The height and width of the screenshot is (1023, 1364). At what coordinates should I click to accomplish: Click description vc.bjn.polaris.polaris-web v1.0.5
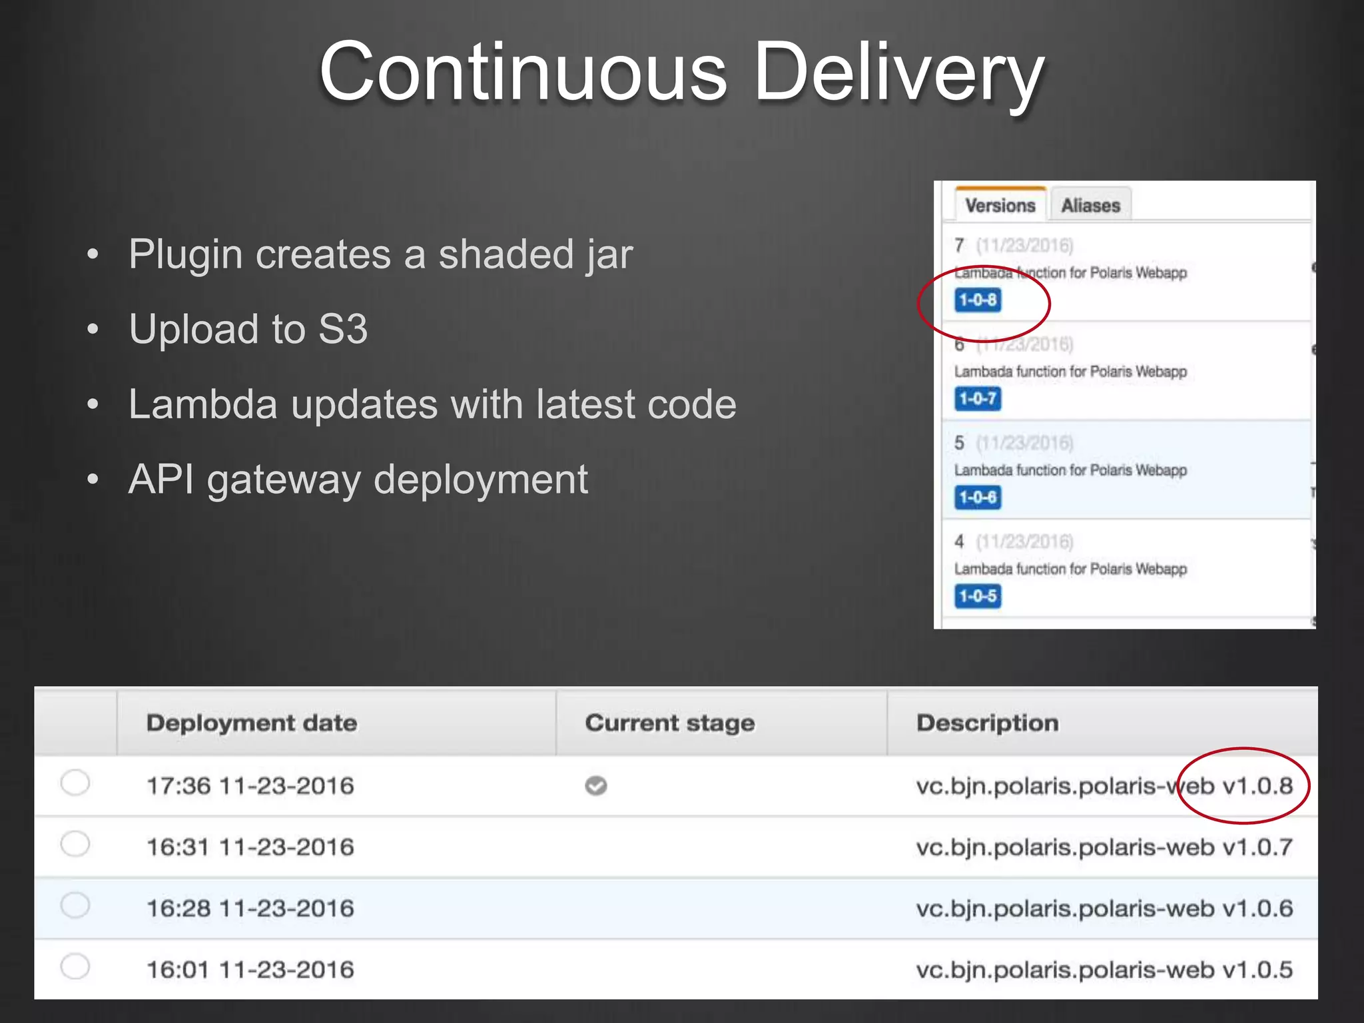(1104, 970)
